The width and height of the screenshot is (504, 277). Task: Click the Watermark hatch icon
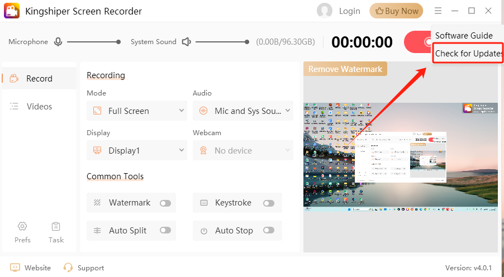tap(97, 203)
